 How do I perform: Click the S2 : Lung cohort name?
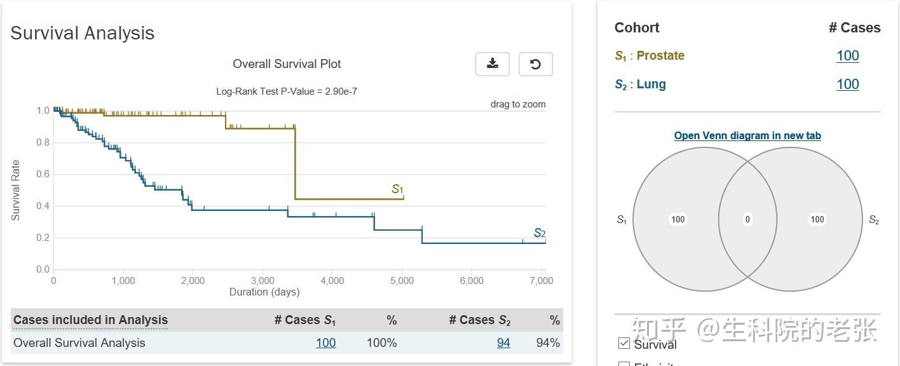[640, 85]
